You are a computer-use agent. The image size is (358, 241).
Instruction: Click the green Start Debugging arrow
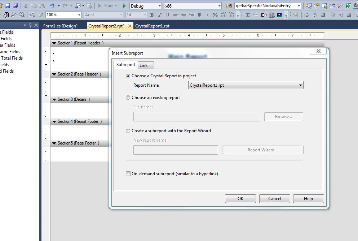[x=124, y=6]
